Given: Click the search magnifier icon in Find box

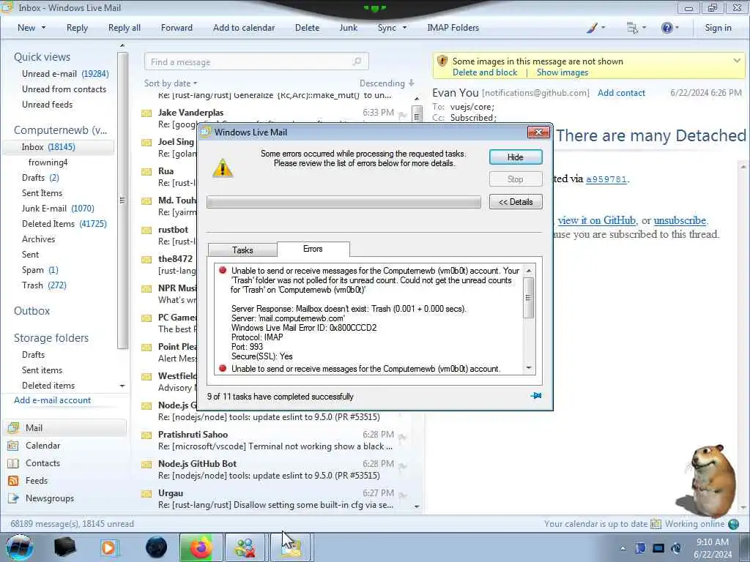Looking at the screenshot, I should pyautogui.click(x=357, y=61).
